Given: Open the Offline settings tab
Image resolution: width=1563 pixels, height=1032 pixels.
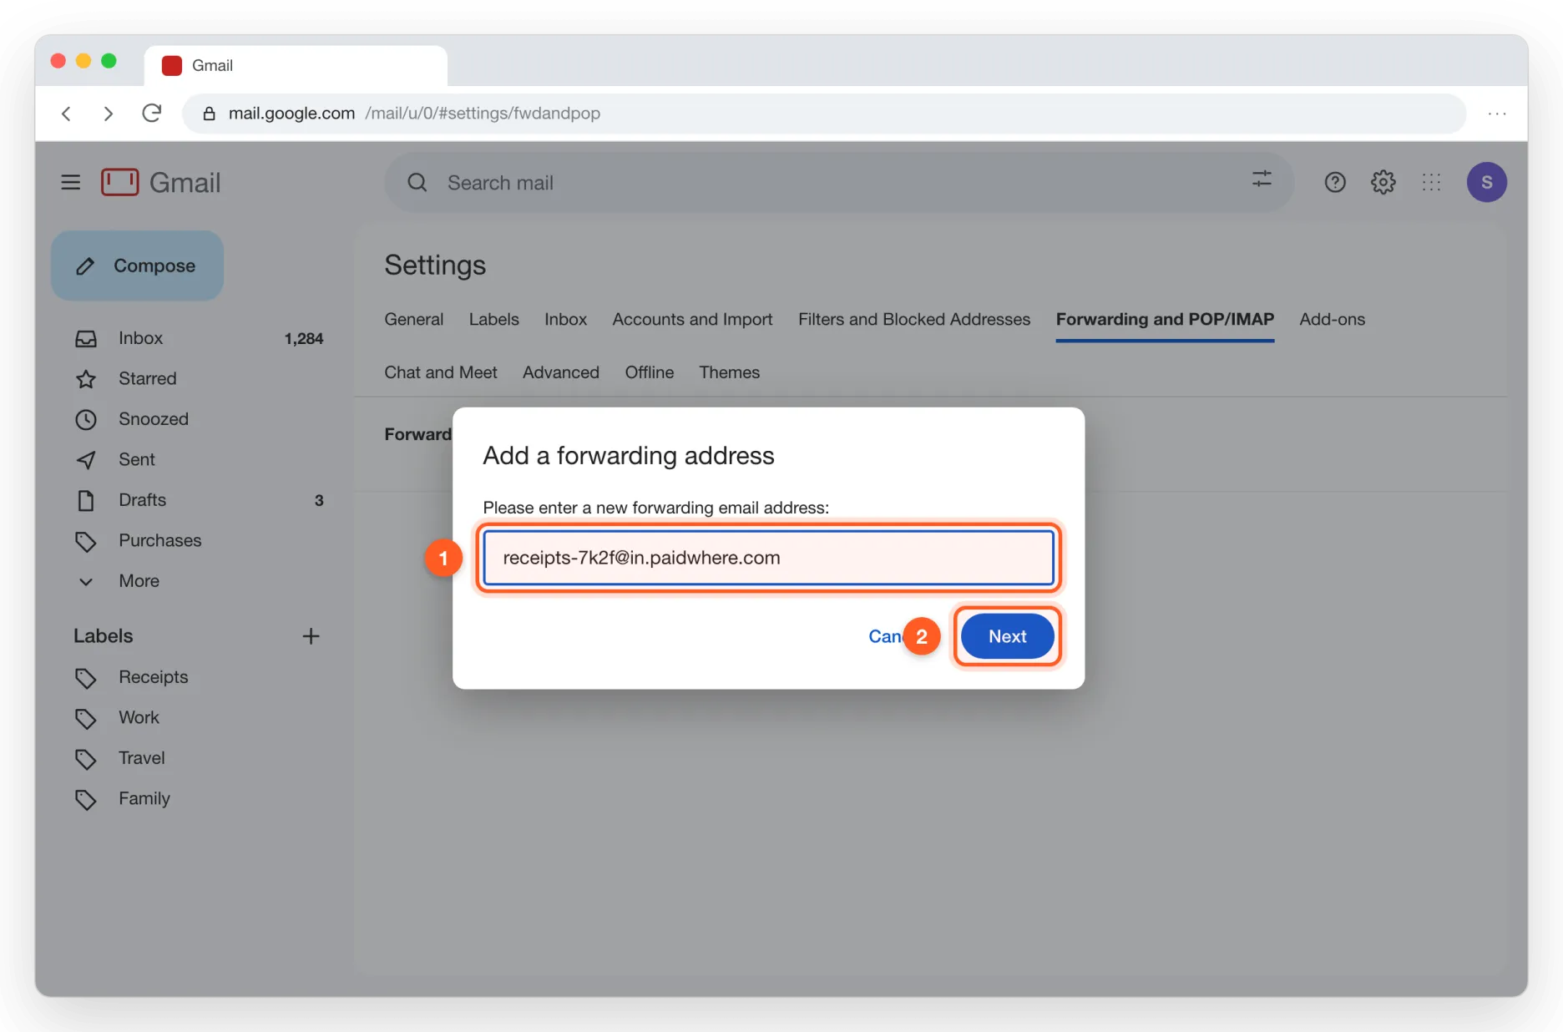Looking at the screenshot, I should [x=649, y=372].
